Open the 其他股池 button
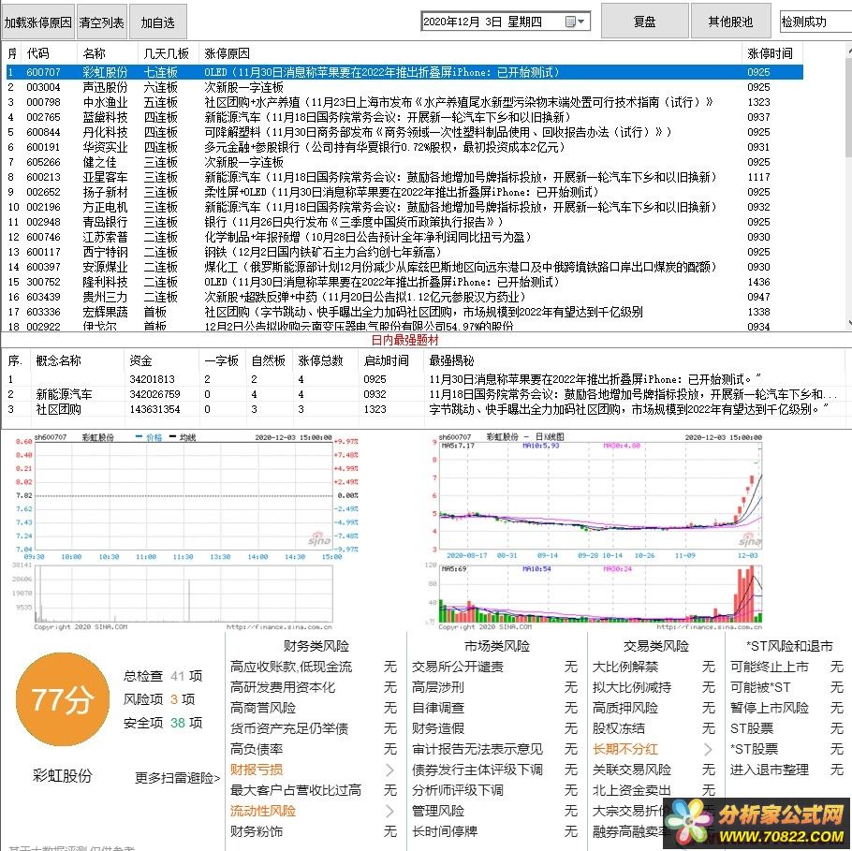Viewport: 852px width, 851px height. [730, 22]
